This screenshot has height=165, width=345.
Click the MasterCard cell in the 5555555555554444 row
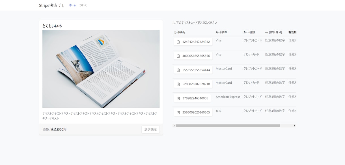tap(224, 68)
